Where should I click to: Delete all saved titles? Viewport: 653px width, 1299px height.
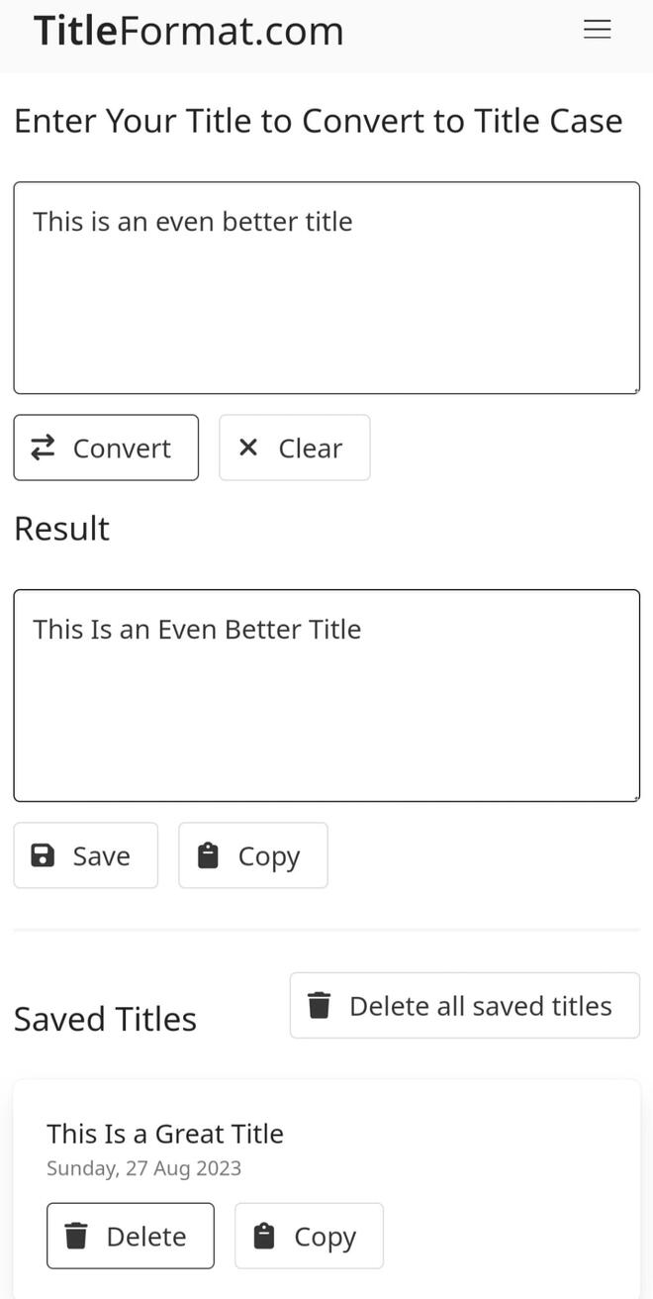[x=465, y=1005]
